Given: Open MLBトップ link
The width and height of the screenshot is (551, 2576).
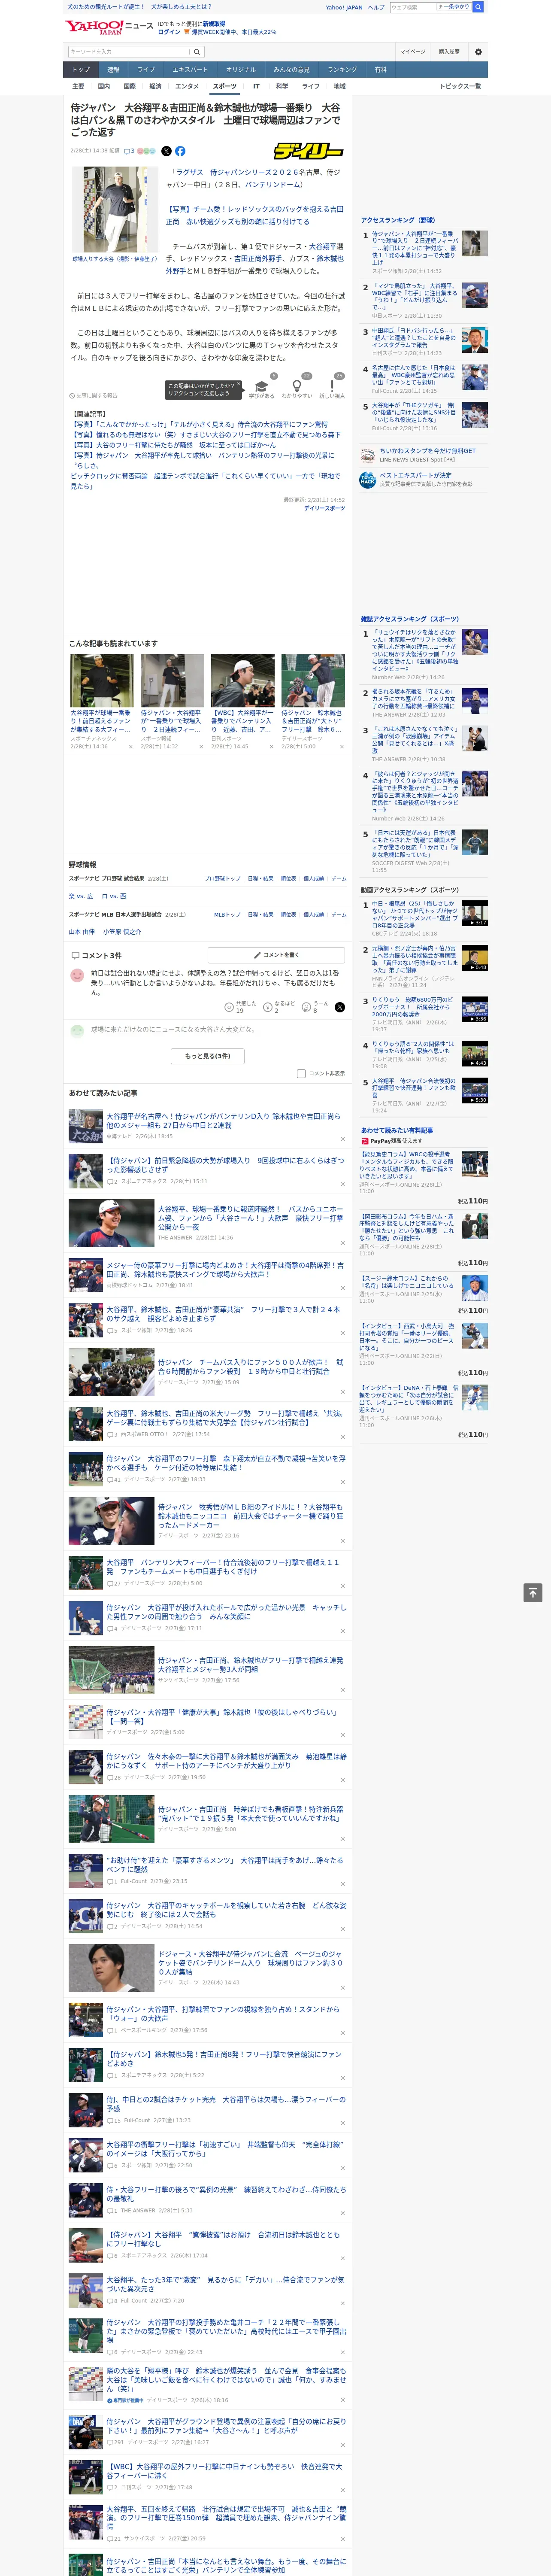Looking at the screenshot, I should (226, 914).
